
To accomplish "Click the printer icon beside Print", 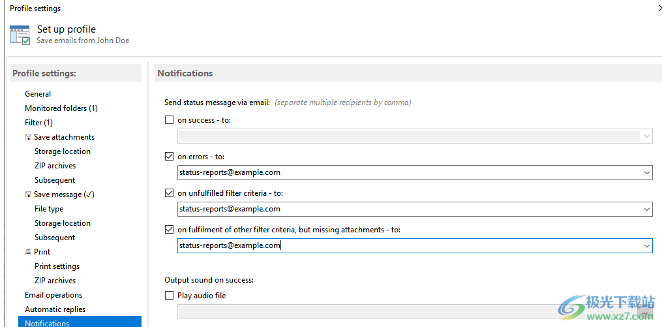I will 28,252.
